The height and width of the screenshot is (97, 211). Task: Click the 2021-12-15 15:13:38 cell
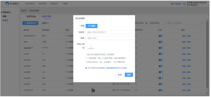pyautogui.click(x=121, y=84)
